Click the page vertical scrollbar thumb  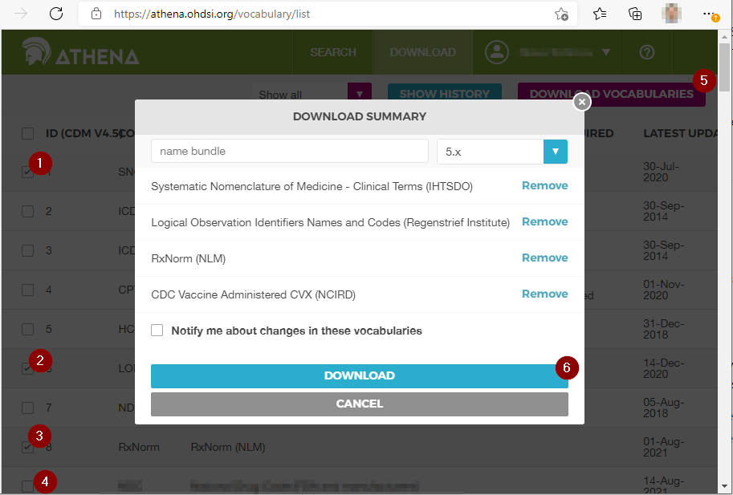(724, 67)
